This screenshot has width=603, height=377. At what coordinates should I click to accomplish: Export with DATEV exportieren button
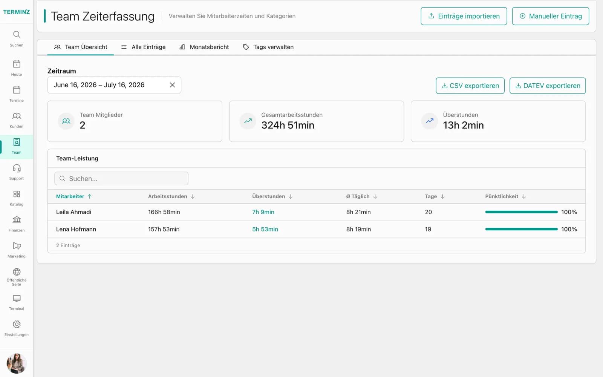(548, 86)
